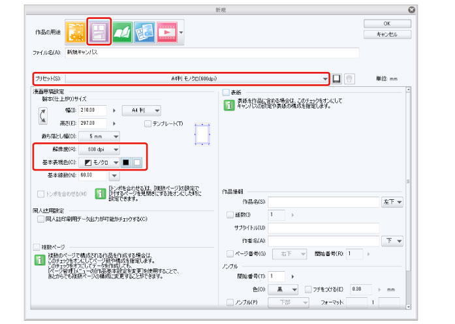Open the A4判 paper size dropdown
This screenshot has width=455, height=324.
coord(141,110)
